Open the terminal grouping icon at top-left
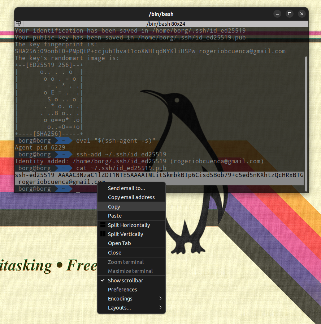Screen dimensions: 321x324 click(x=18, y=24)
